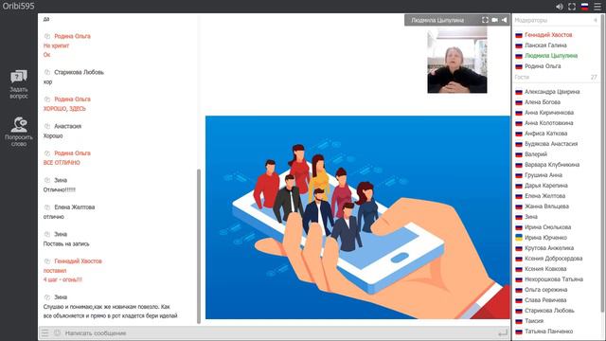Select guest Ольга сережина
Screen dimensions: 606x341
pyautogui.click(x=545, y=290)
